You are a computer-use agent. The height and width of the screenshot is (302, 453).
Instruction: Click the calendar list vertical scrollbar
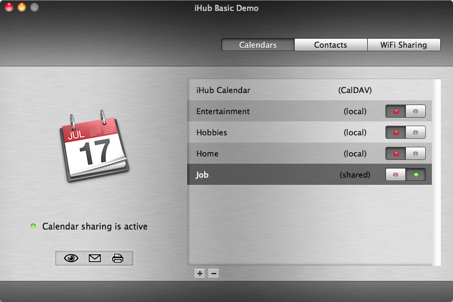coord(436,172)
